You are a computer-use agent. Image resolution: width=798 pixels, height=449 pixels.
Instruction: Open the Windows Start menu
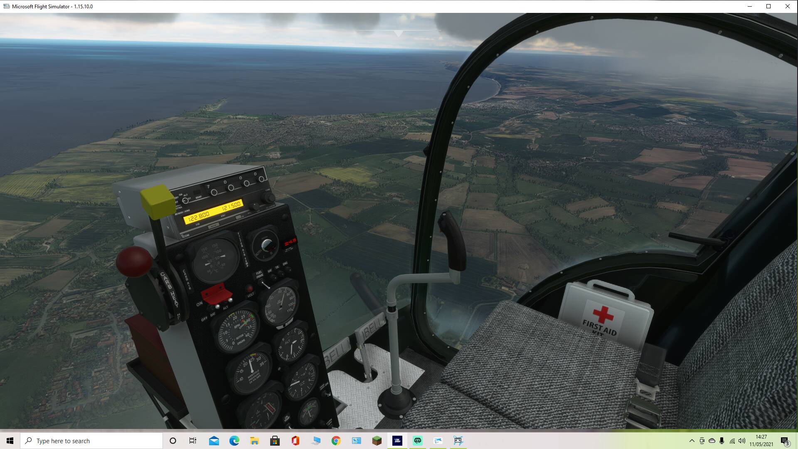[10, 441]
